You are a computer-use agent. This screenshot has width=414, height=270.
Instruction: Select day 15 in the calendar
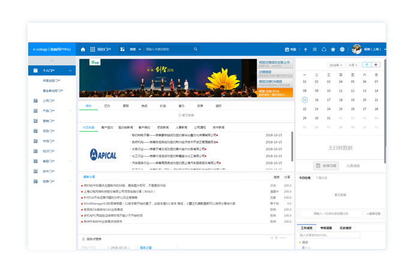[304, 100]
